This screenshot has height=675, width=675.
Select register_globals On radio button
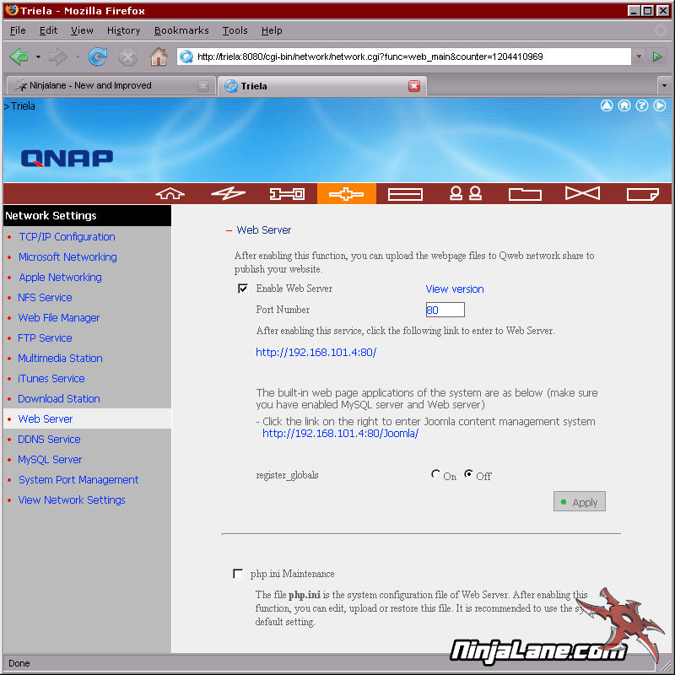[435, 474]
